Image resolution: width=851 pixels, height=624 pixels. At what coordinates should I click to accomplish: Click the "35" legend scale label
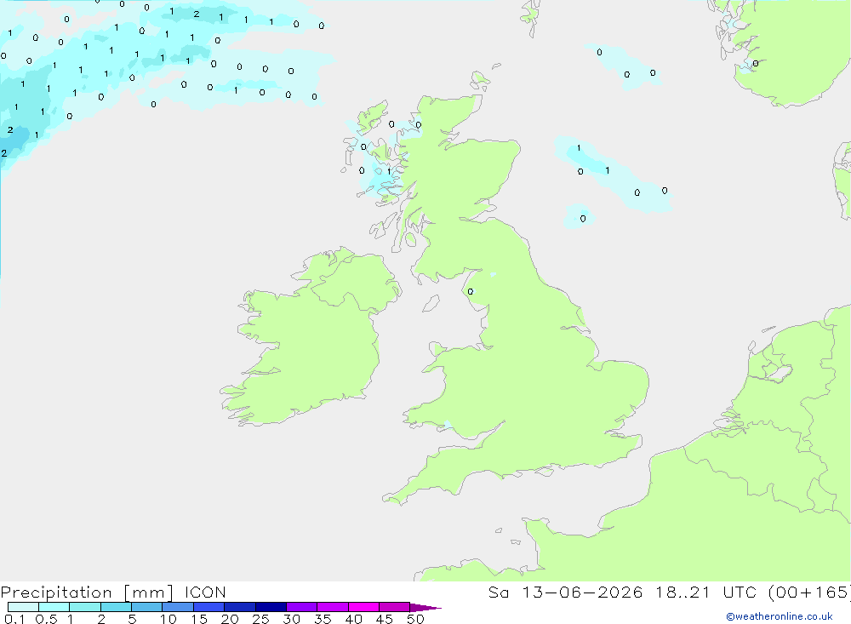323,619
